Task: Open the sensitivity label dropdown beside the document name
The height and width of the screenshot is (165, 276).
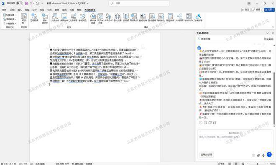Action: click(x=83, y=3)
